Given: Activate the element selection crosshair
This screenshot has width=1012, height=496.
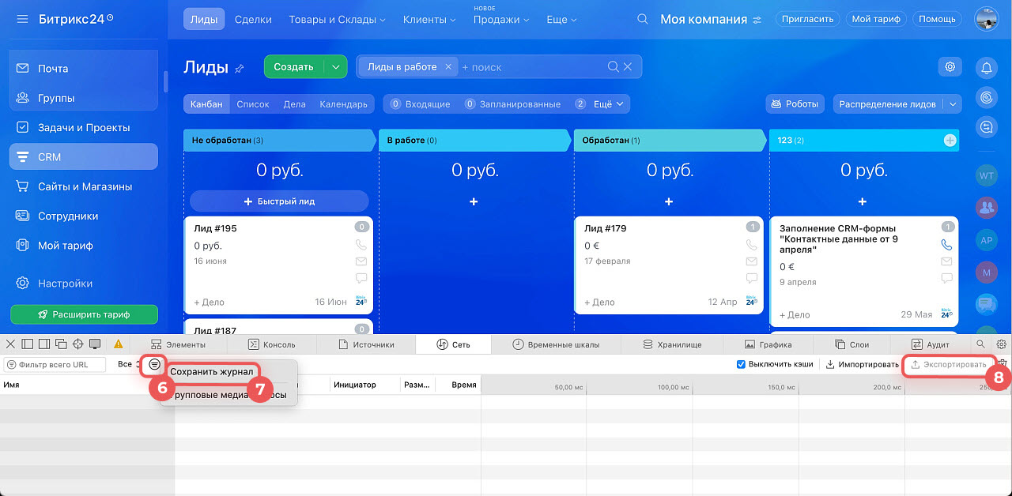Looking at the screenshot, I should (77, 344).
